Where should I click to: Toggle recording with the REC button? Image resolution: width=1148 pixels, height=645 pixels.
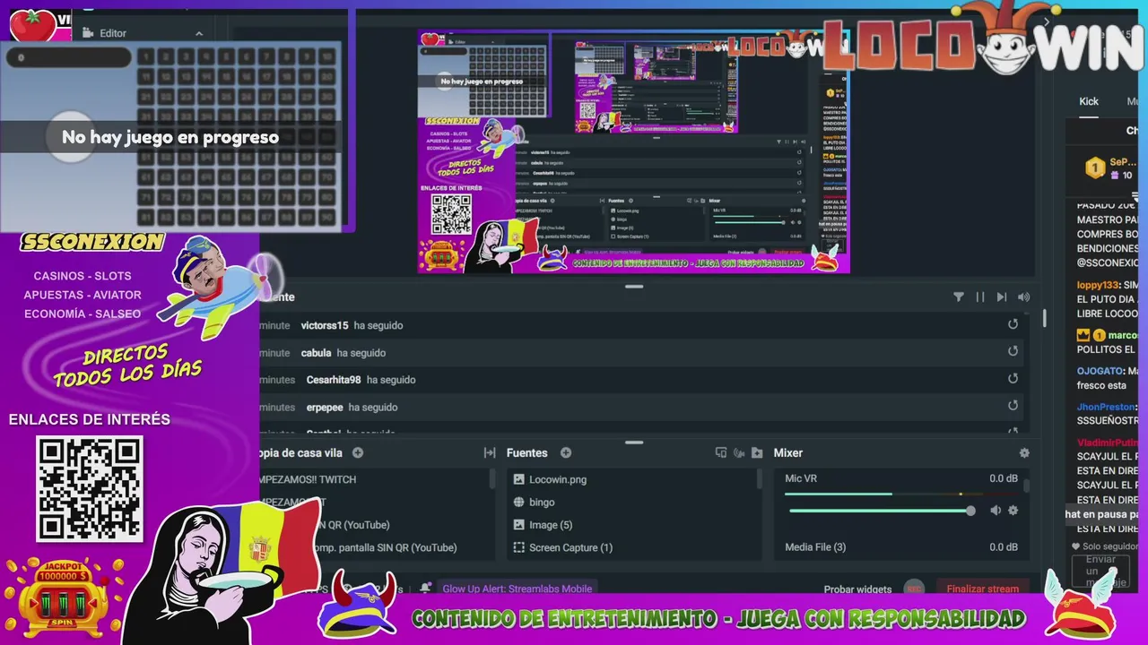point(914,589)
